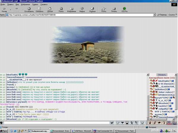Switch to Total Commander taskbar button

tap(103, 131)
